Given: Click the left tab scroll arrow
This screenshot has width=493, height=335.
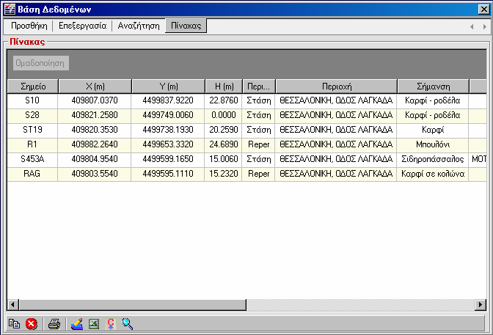Looking at the screenshot, I should (x=472, y=27).
